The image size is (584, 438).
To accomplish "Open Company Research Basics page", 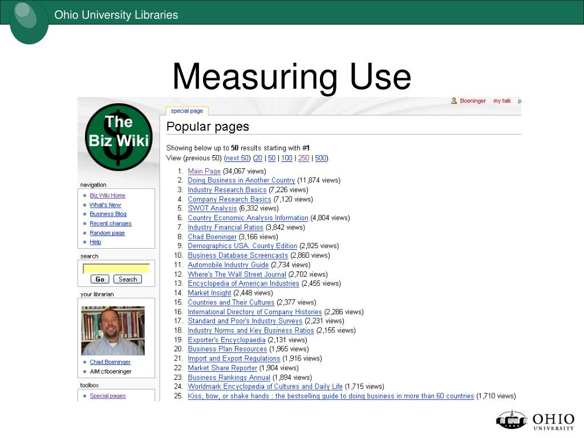I will 229,199.
